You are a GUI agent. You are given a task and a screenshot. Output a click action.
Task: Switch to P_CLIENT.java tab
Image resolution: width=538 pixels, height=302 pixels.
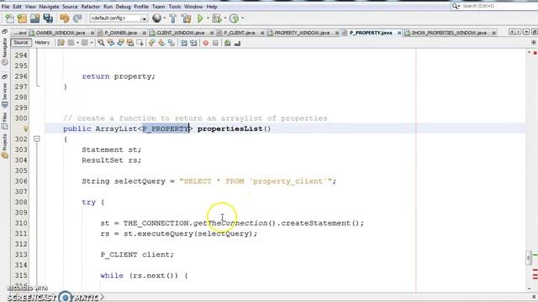(x=239, y=33)
